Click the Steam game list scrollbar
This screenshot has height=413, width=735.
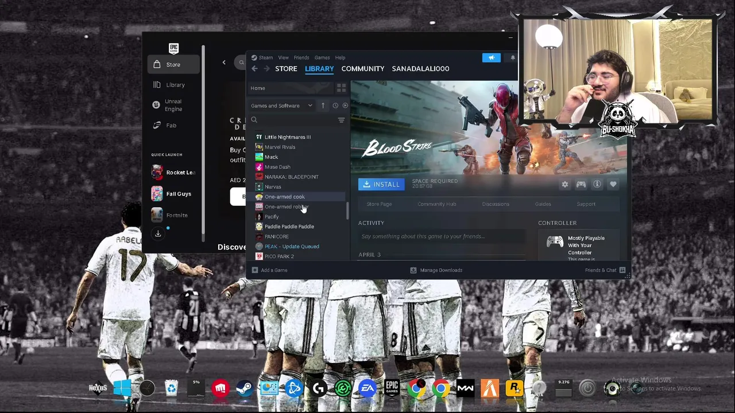click(x=347, y=210)
